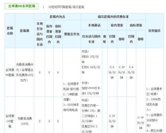Screen dimensions: 166x133
Task: Click 10M数据流量 item in 增值业务包
Action: (x=70, y=97)
